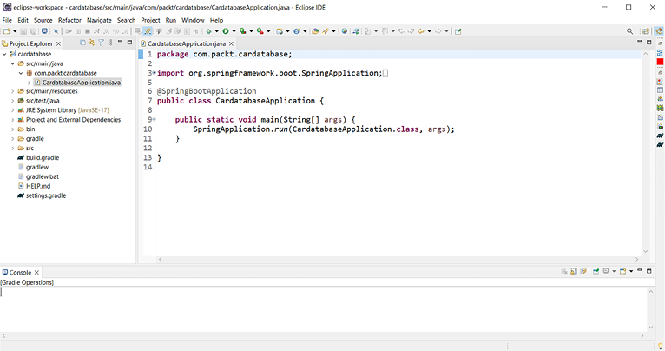The width and height of the screenshot is (665, 351).
Task: Open the Refactor menu
Action: (69, 20)
